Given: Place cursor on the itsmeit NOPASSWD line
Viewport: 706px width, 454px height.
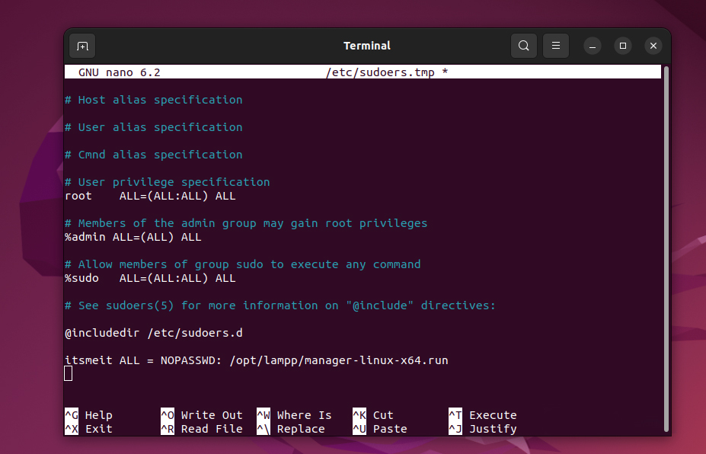Looking at the screenshot, I should (x=255, y=360).
